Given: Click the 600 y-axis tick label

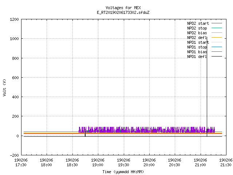Looking at the screenshot, I should [x=15, y=78].
